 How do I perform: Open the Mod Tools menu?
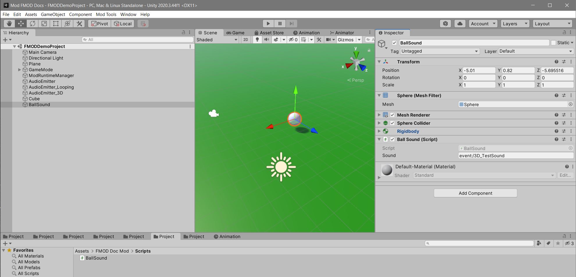(x=106, y=14)
